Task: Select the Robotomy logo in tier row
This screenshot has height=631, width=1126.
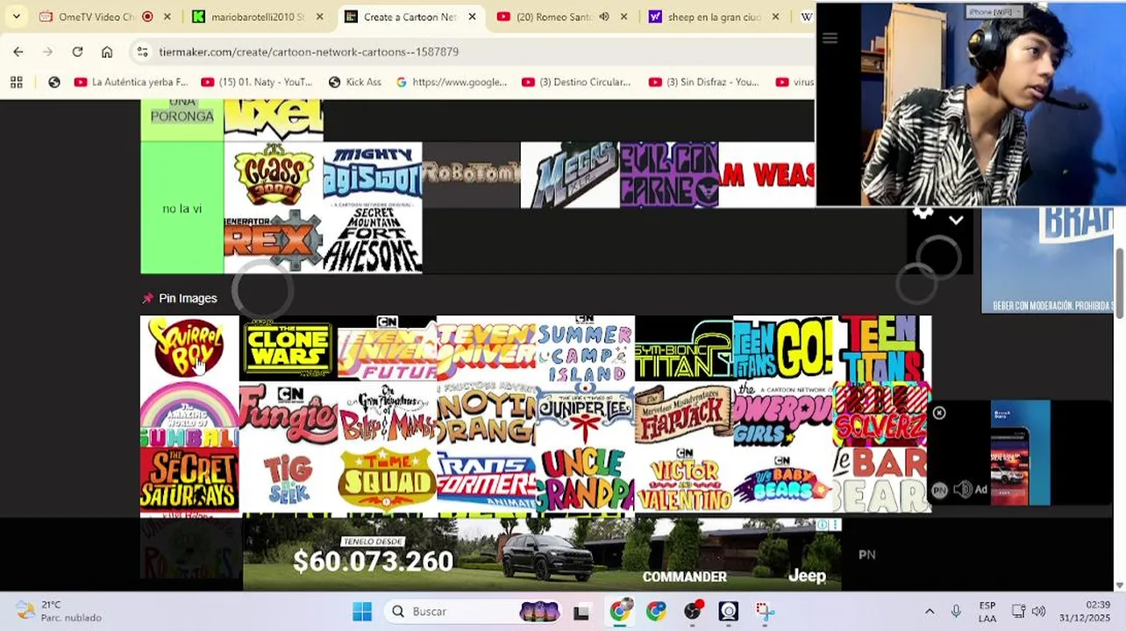Action: pos(471,175)
